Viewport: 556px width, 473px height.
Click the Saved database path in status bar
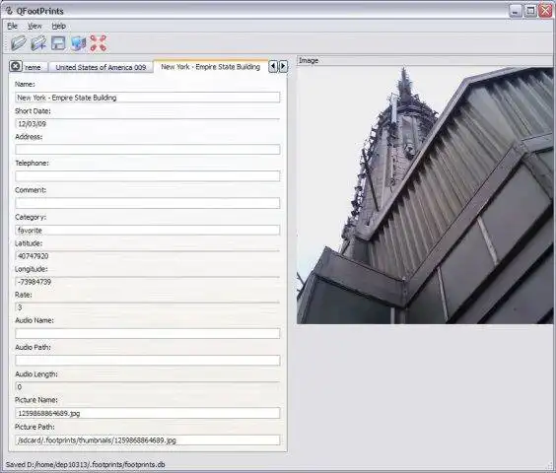point(85,464)
